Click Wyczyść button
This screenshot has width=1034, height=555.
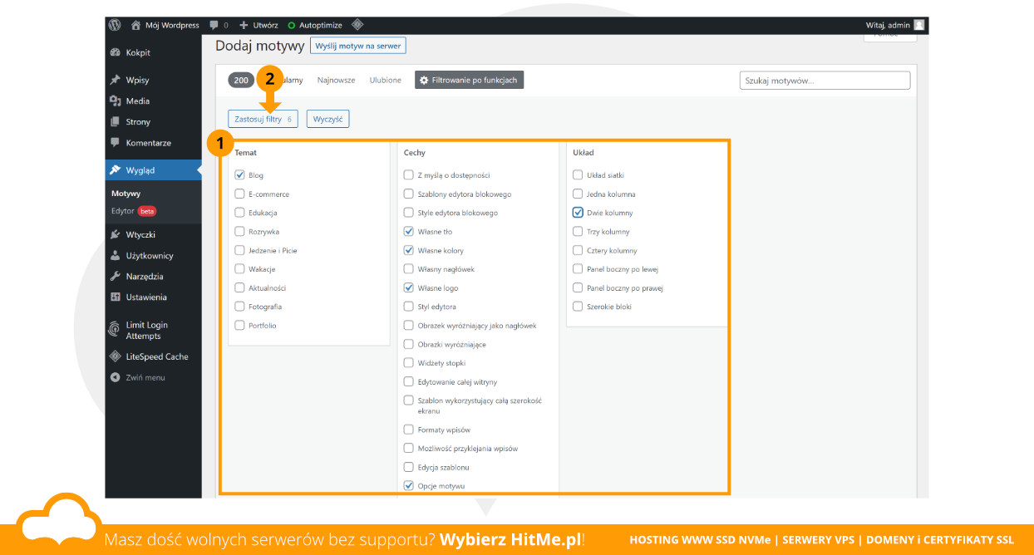pyautogui.click(x=328, y=119)
